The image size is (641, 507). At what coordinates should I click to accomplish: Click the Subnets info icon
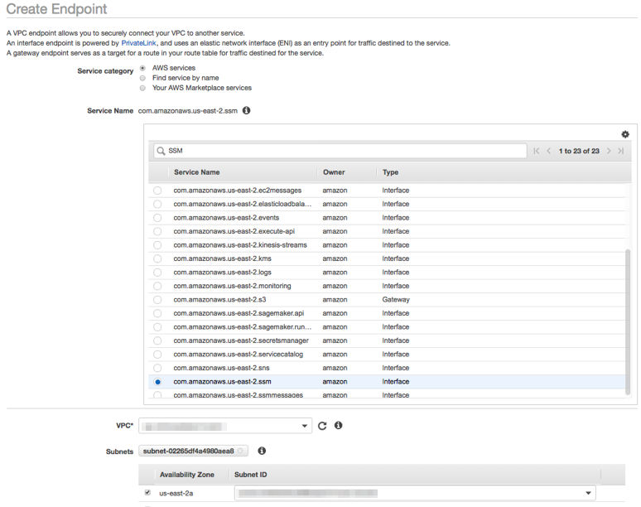click(262, 451)
